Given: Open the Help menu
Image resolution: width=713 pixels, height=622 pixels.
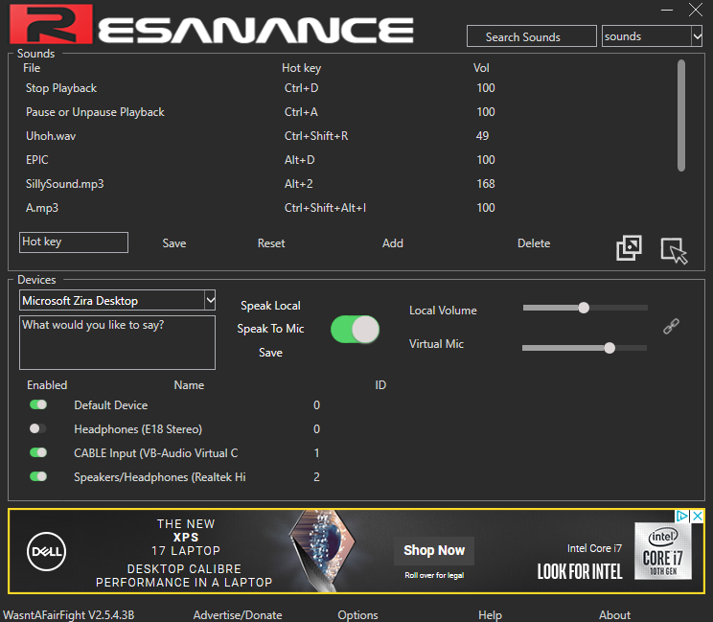Looking at the screenshot, I should tap(491, 614).
